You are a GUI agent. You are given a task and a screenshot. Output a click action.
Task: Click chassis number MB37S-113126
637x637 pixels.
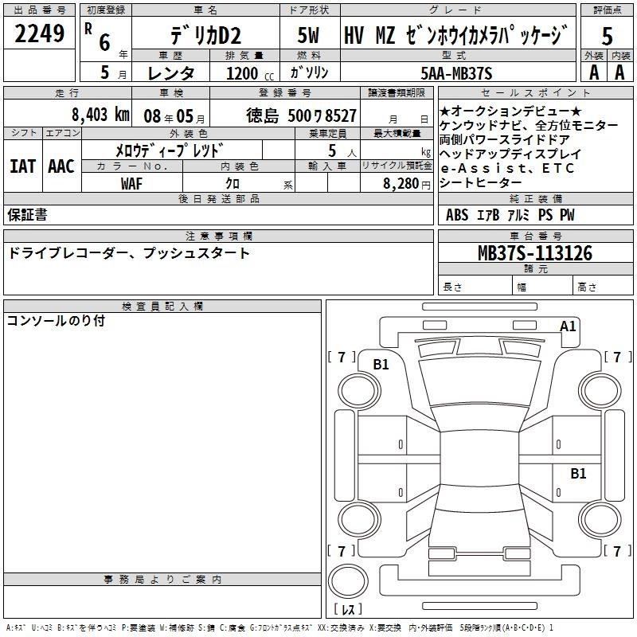click(535, 252)
